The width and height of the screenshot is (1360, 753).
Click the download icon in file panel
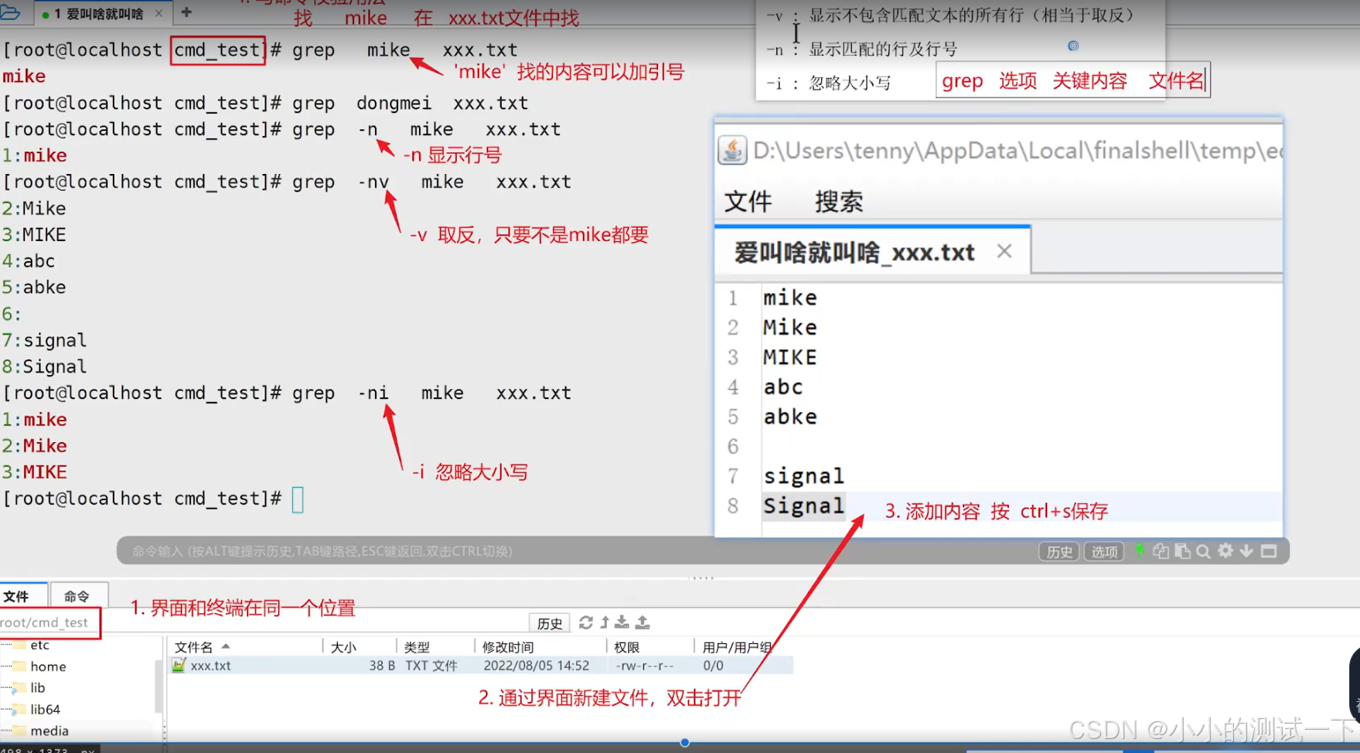pyautogui.click(x=622, y=622)
